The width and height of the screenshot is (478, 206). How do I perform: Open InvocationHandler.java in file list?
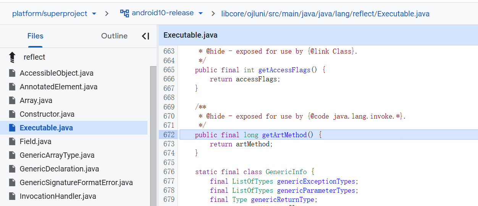click(x=58, y=196)
